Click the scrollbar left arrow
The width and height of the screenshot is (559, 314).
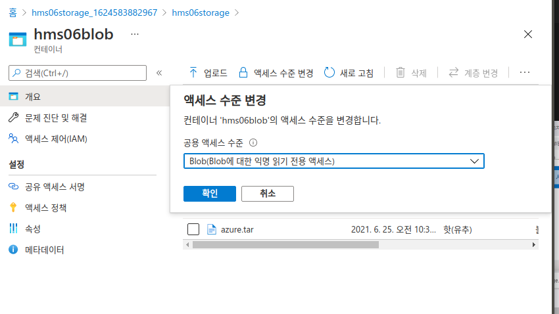187,244
